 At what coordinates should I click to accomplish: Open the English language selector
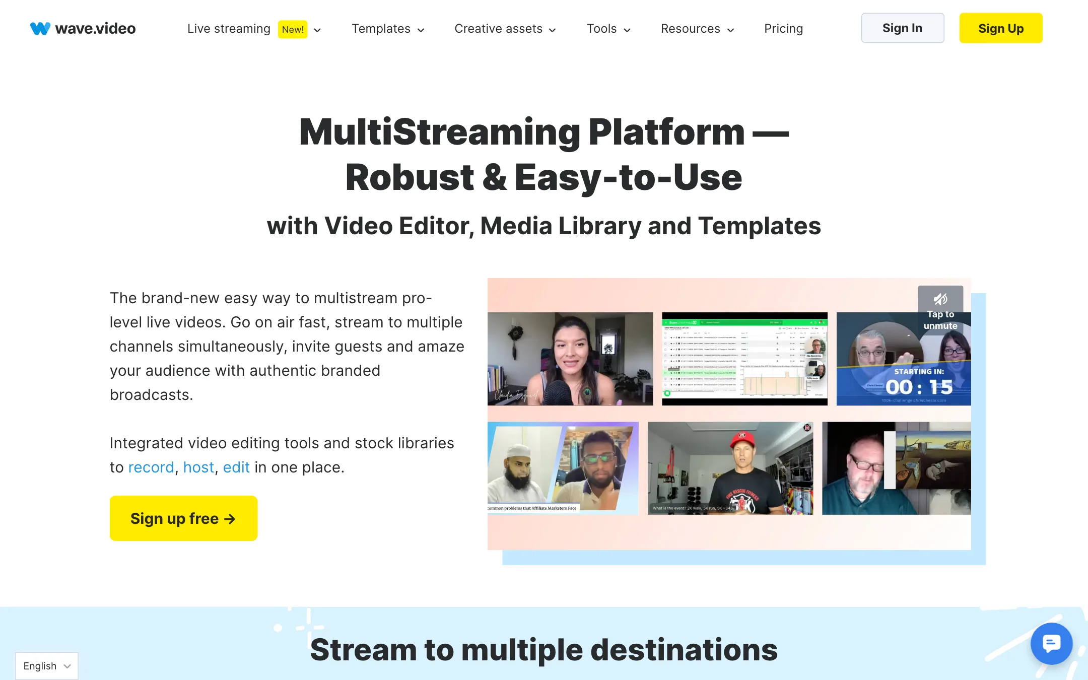(x=47, y=666)
